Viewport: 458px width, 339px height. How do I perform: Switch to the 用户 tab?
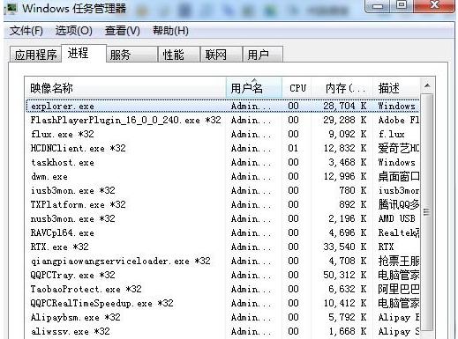(263, 55)
